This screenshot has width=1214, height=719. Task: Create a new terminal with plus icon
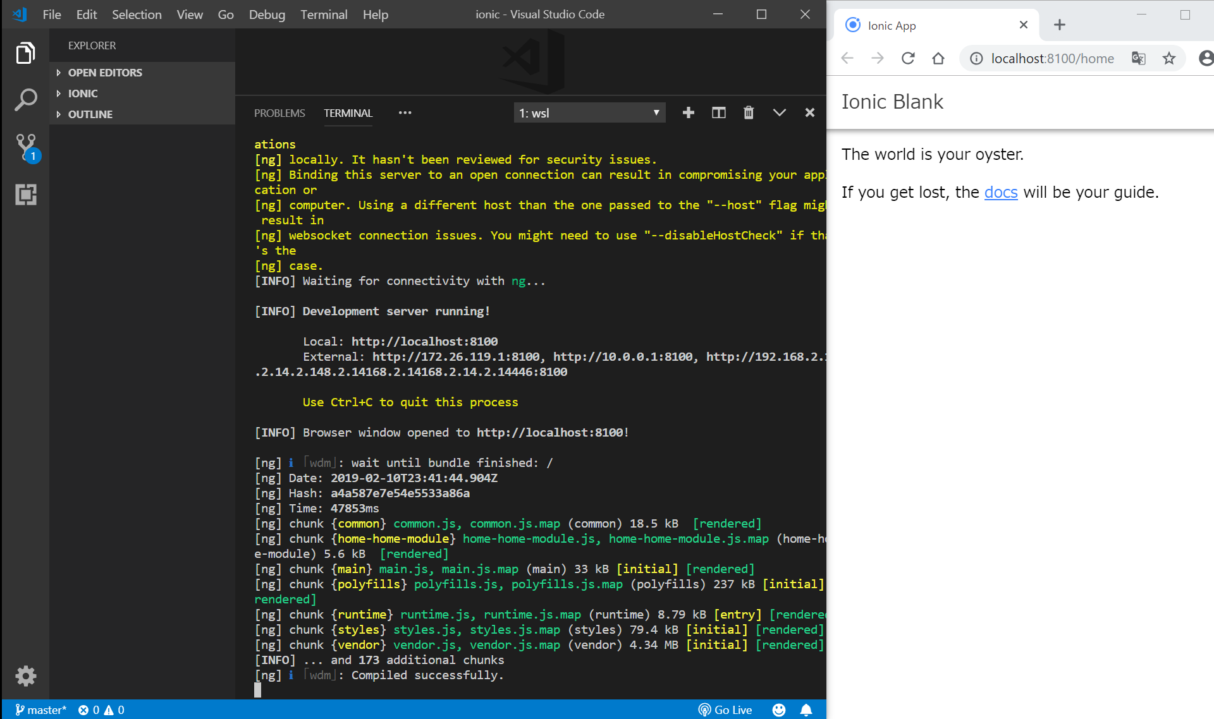click(689, 112)
